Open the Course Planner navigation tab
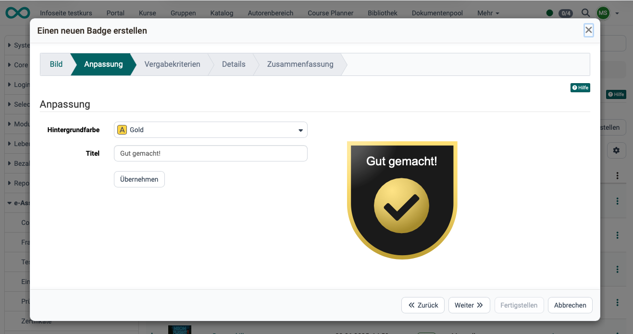The width and height of the screenshot is (633, 334). (331, 13)
